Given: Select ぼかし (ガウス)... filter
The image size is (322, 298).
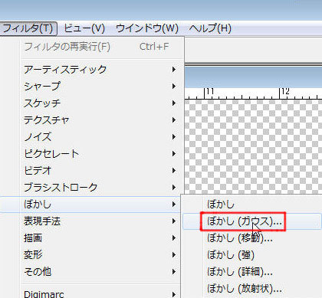Looking at the screenshot, I should click(252, 221).
